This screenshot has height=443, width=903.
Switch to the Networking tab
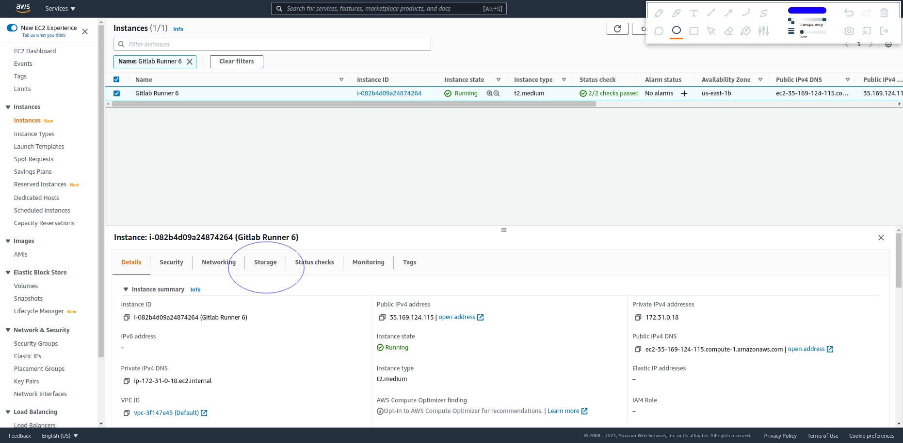pos(219,262)
